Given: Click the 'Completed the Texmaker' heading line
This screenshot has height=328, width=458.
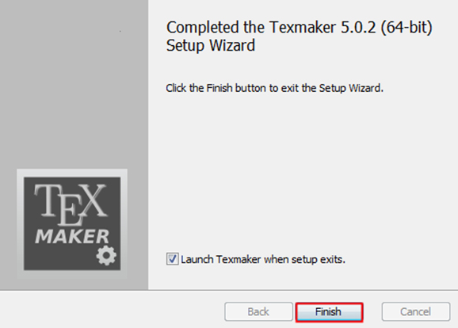Looking at the screenshot, I should pyautogui.click(x=299, y=28).
